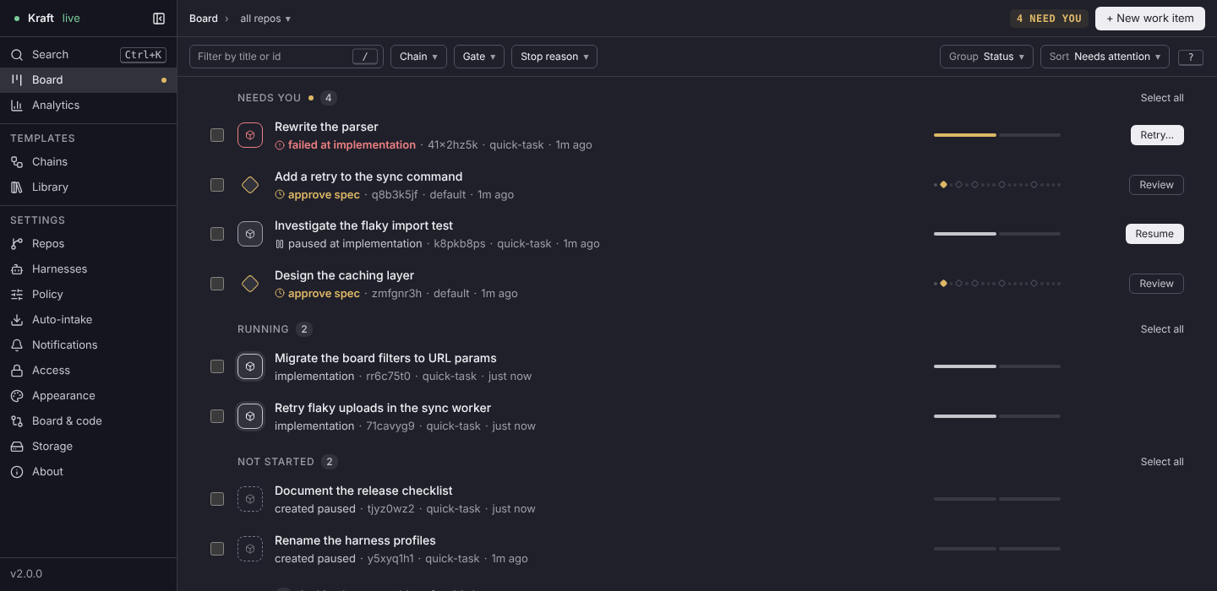Expand the Stop reason filter dropdown
This screenshot has height=591, width=1217.
click(x=554, y=57)
